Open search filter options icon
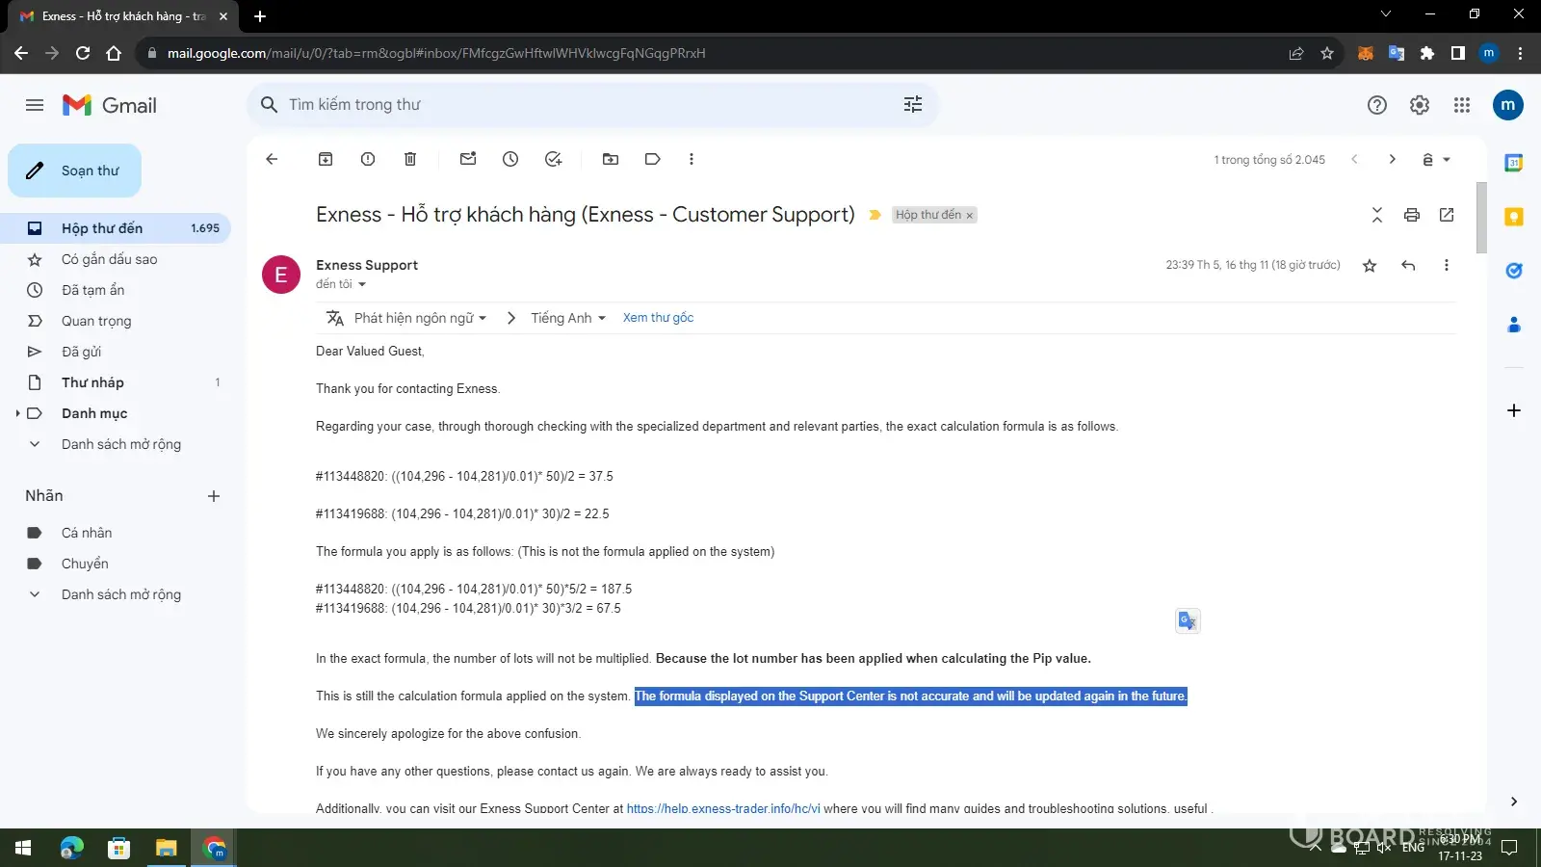This screenshot has height=867, width=1541. point(913,104)
